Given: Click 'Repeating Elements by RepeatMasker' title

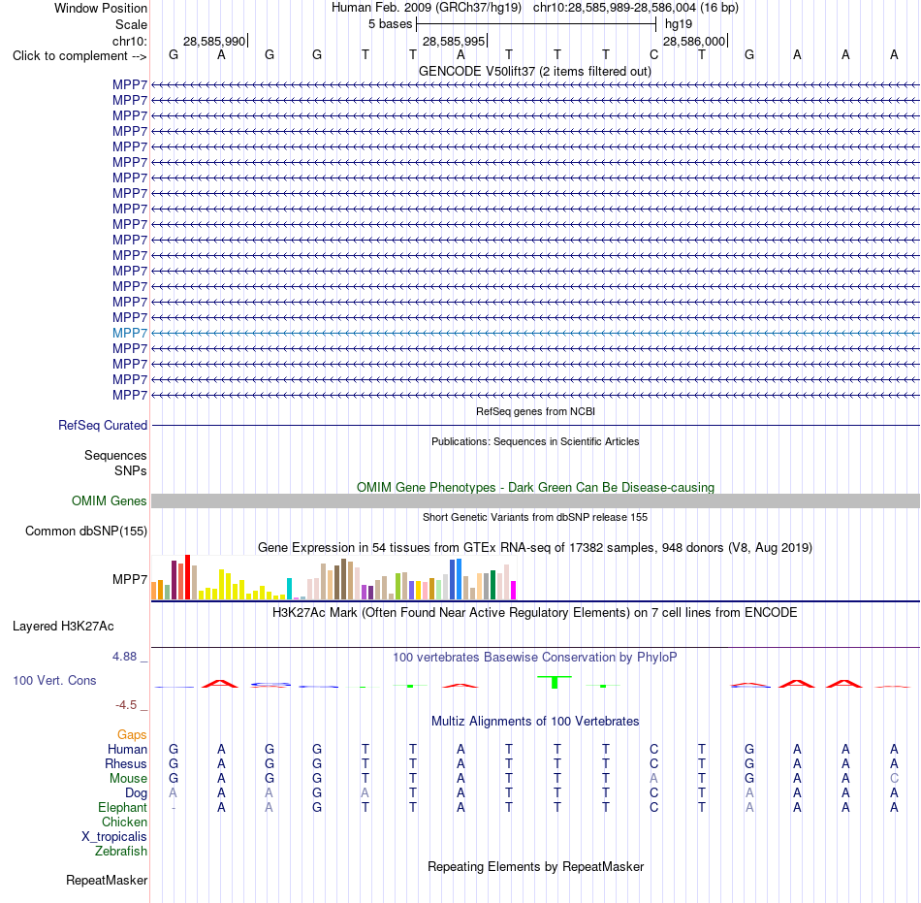Looking at the screenshot, I should click(536, 867).
